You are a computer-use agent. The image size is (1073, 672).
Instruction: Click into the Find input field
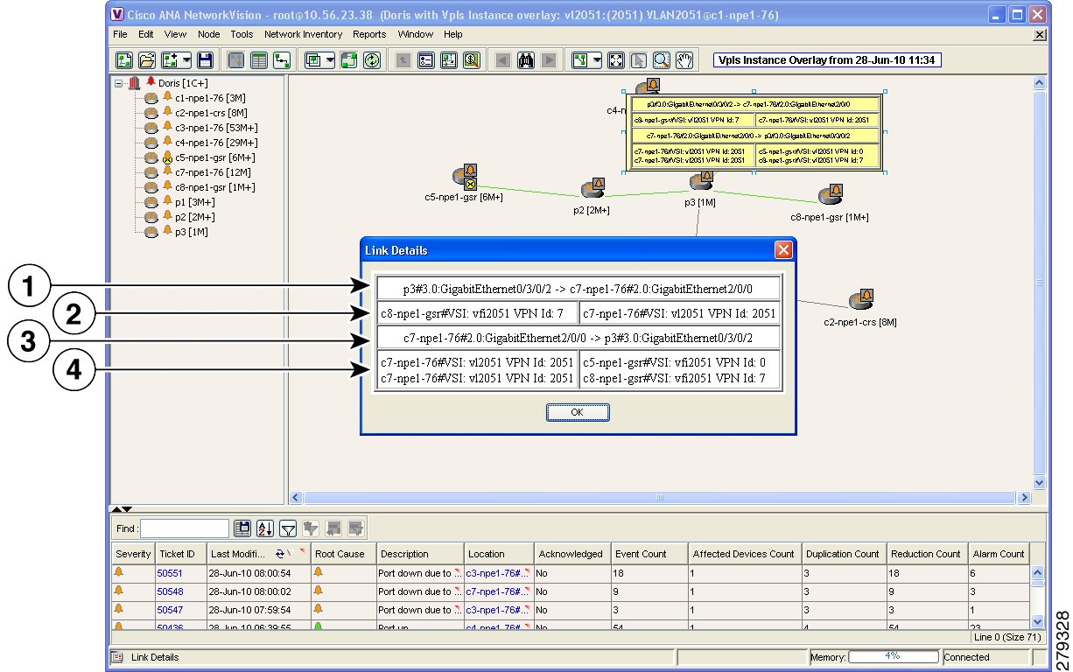point(184,528)
